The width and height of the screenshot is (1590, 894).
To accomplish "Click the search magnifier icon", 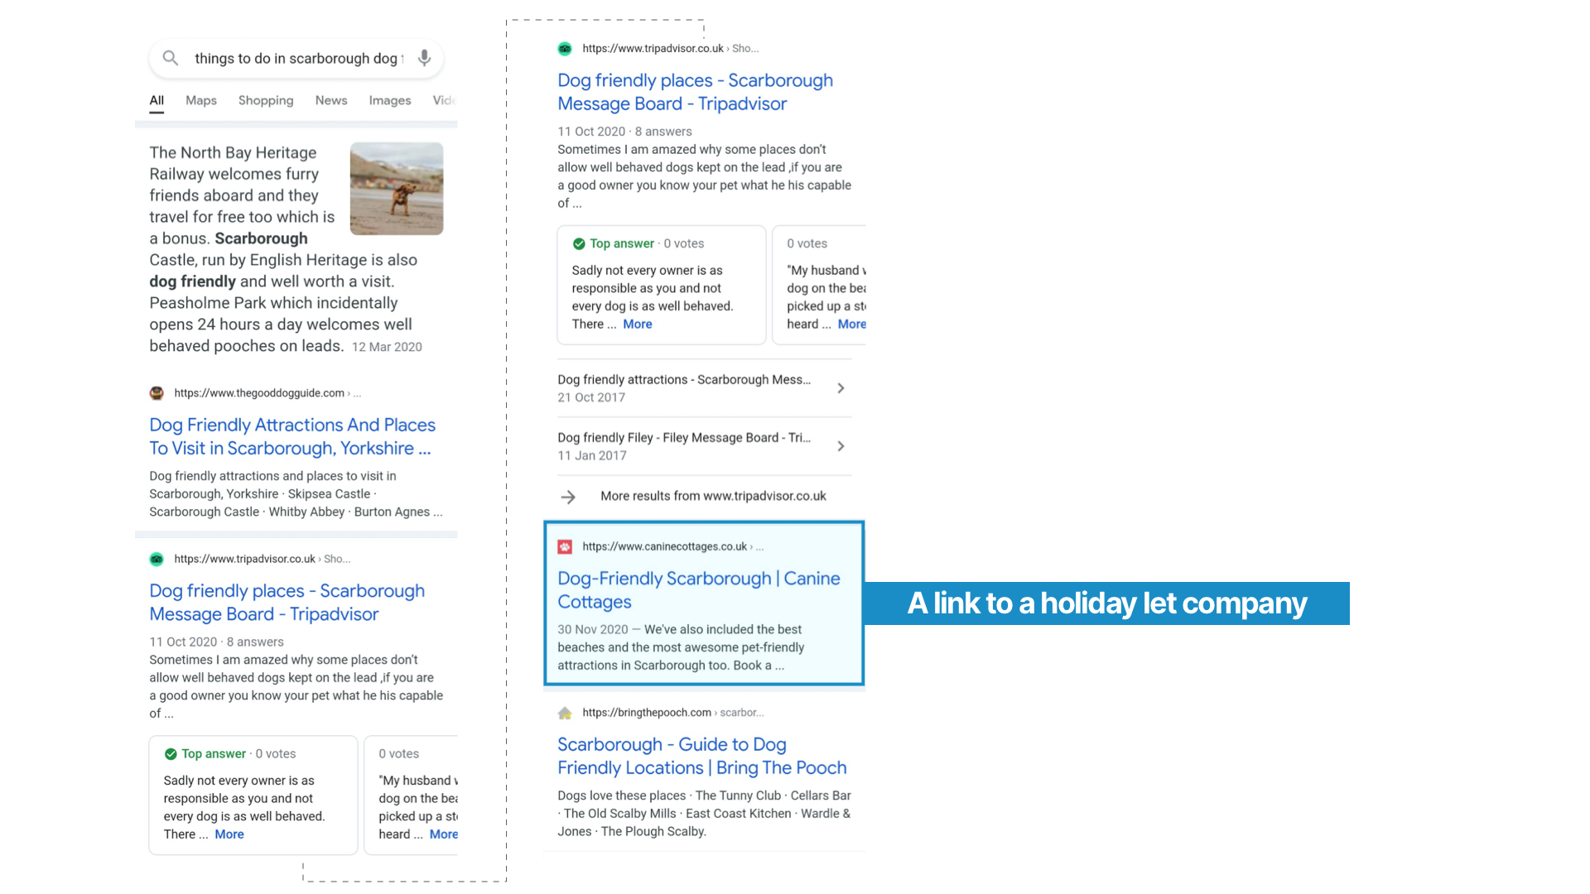I will (170, 58).
